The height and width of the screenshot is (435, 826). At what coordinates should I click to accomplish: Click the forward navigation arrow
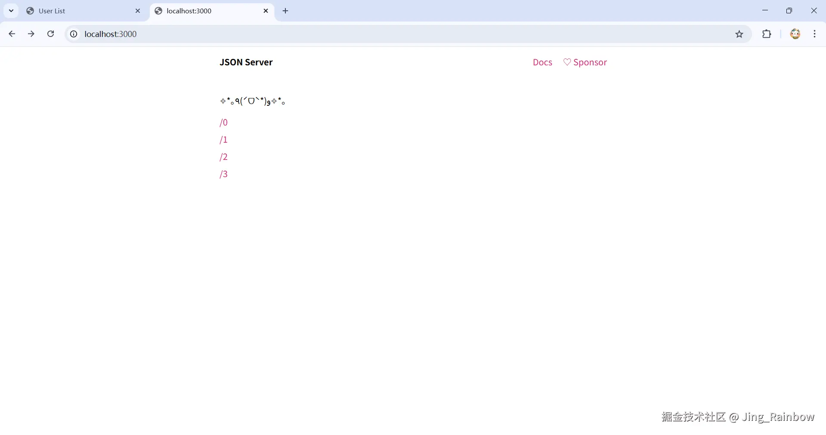[31, 34]
